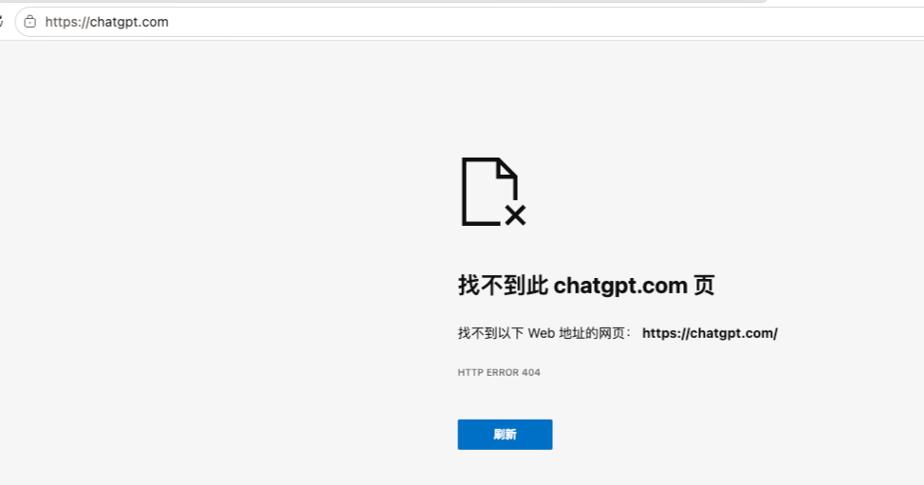
Task: Focus the address bar URL https://chatgpt.com
Action: click(106, 22)
